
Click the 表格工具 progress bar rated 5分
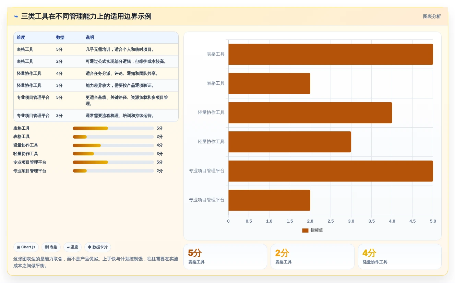click(113, 128)
